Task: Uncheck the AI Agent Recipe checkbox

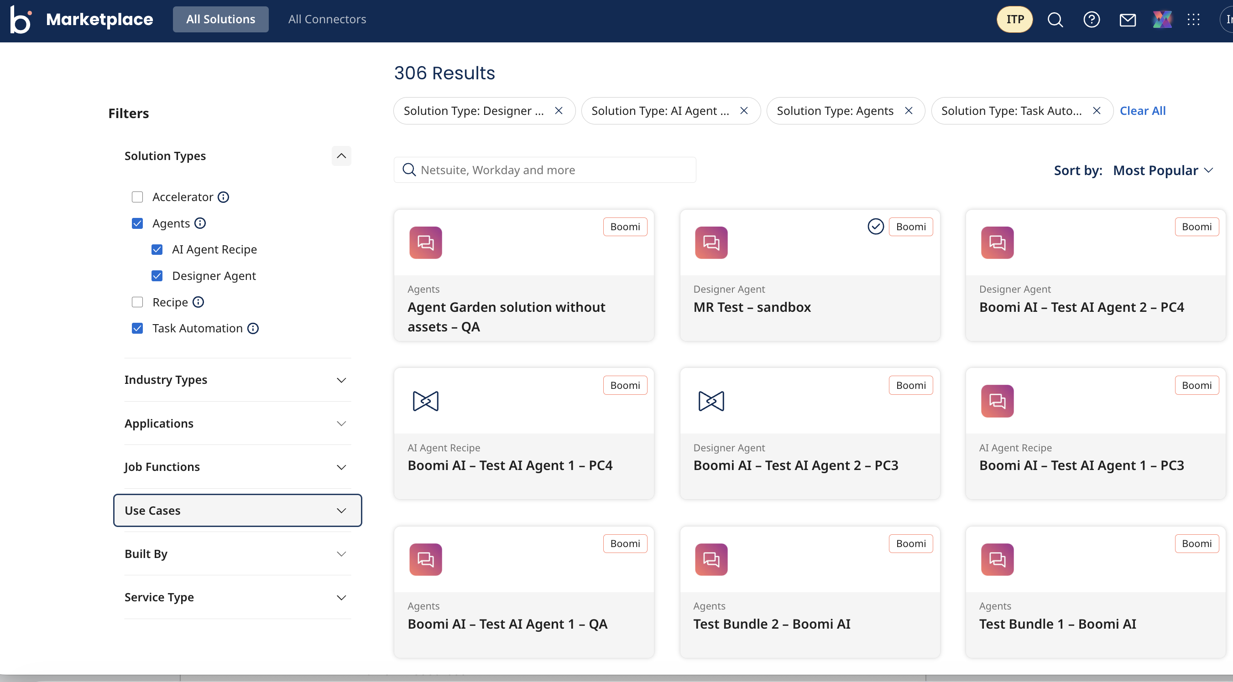Action: [157, 250]
